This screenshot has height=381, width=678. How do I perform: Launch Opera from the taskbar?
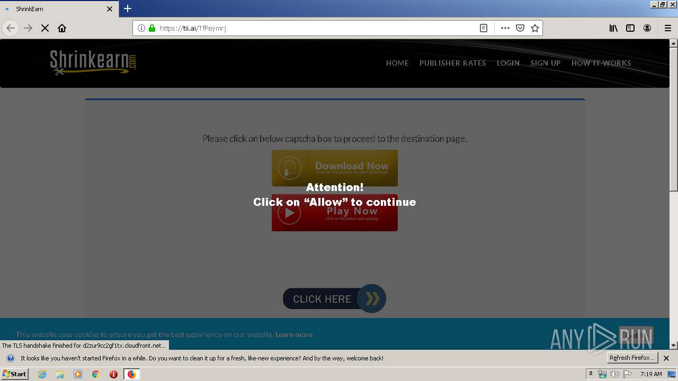coord(113,374)
